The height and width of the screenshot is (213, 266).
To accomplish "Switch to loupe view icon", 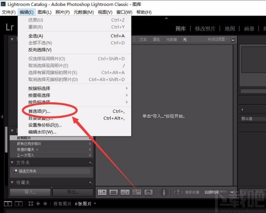I will [114, 192].
